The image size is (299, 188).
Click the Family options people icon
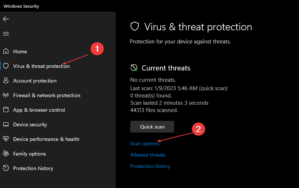[6, 153]
